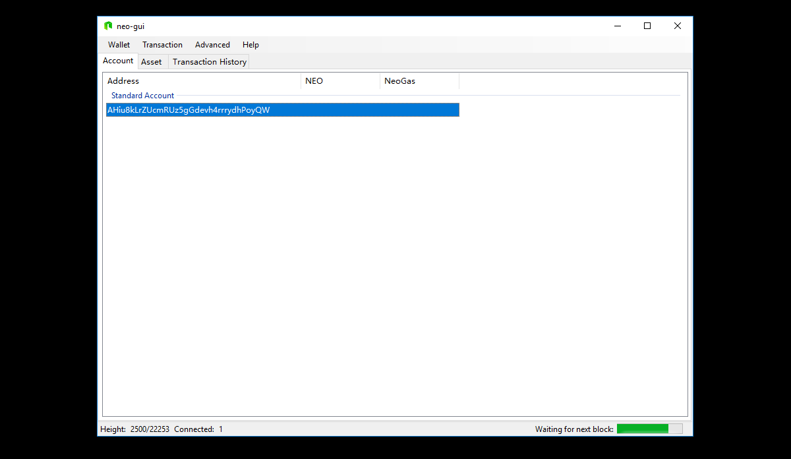
Task: Click the Standard Account group label
Action: click(x=142, y=96)
